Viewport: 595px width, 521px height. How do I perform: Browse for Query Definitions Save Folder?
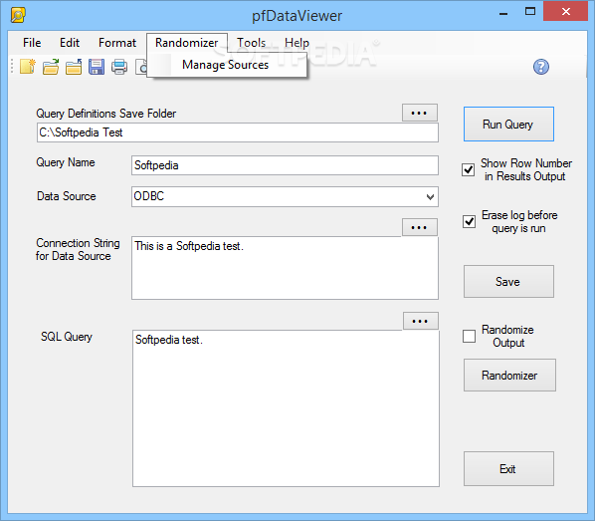coord(419,113)
